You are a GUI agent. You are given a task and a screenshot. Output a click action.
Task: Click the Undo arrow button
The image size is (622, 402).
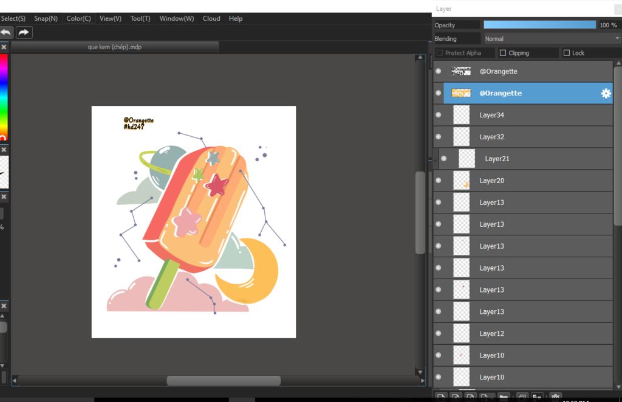pos(6,33)
